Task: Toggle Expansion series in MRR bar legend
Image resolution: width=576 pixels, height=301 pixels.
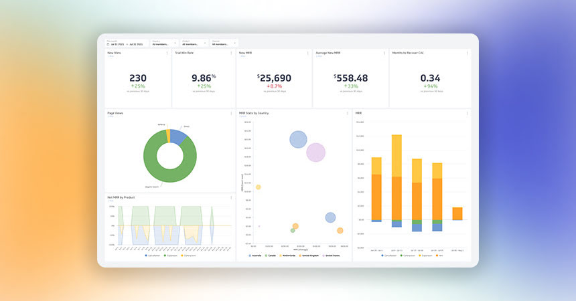Action: 425,256
